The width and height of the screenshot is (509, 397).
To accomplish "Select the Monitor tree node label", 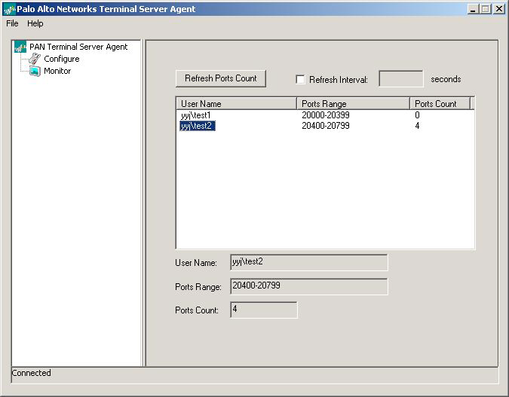I will coord(57,71).
